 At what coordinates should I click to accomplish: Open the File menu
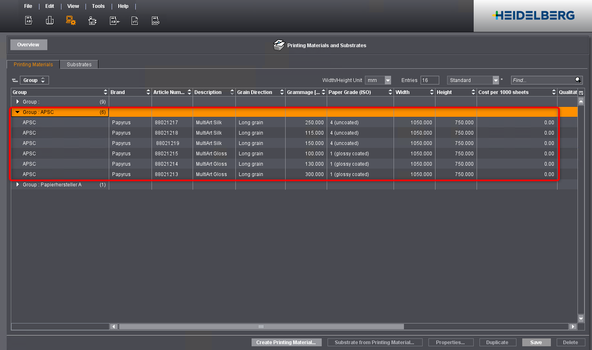[28, 6]
